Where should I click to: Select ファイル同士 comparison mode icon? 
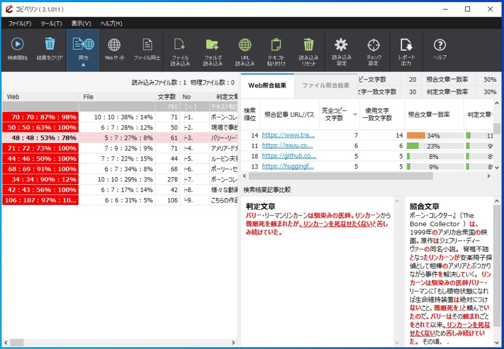(147, 45)
